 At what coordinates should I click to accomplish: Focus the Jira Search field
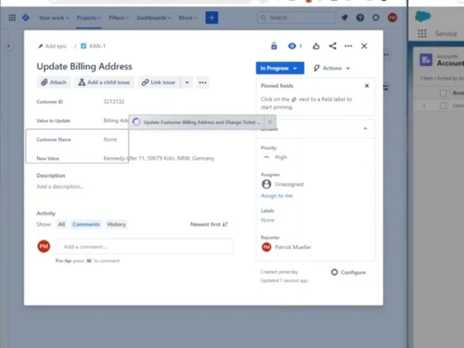point(296,18)
